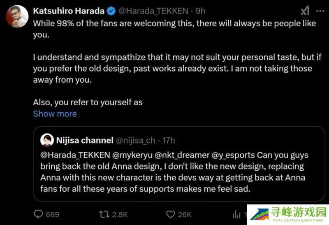This screenshot has height=225, width=329.
Task: Click the 17h timestamp in quoted tweet
Action: point(169,140)
